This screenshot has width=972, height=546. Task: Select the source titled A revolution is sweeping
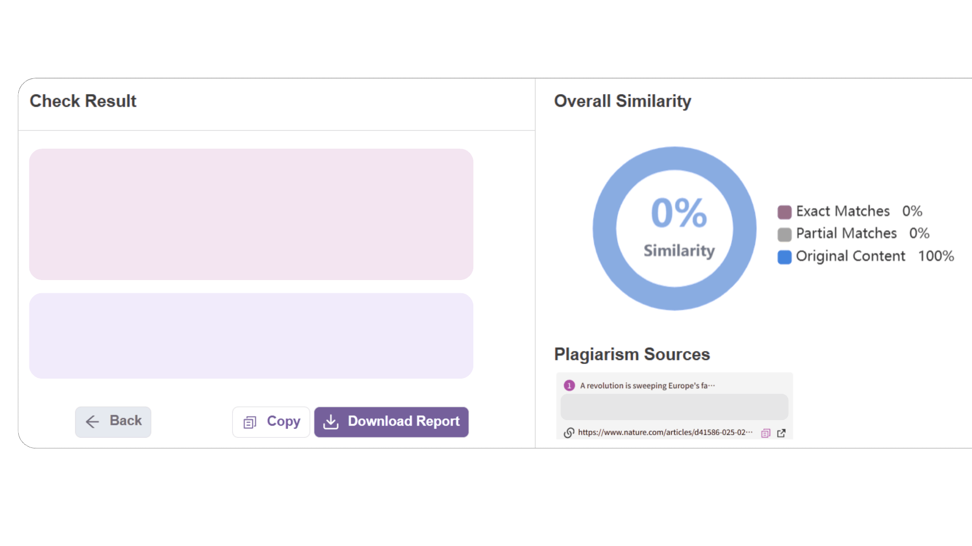pyautogui.click(x=647, y=386)
